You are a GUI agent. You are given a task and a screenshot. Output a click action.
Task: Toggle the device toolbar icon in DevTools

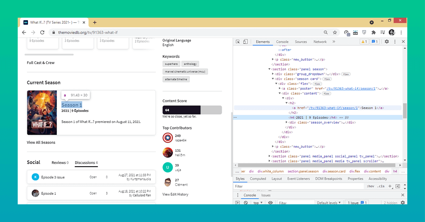[245, 42]
